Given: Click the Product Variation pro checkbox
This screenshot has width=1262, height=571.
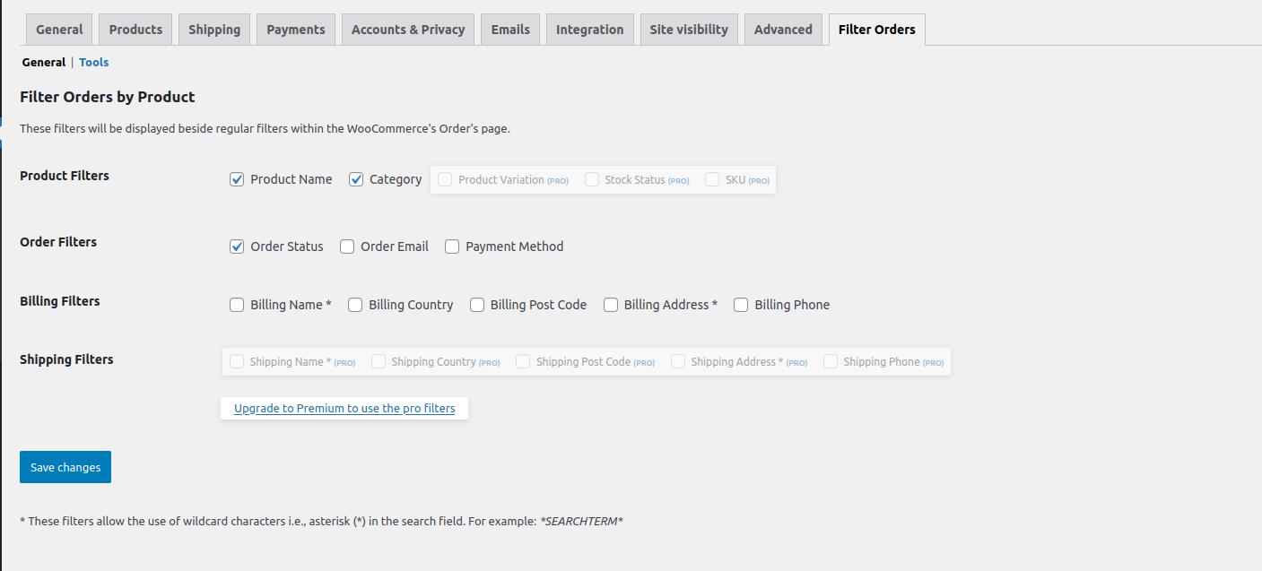Looking at the screenshot, I should (x=445, y=179).
